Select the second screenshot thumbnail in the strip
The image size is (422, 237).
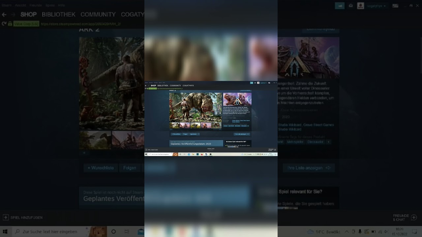[185, 125]
